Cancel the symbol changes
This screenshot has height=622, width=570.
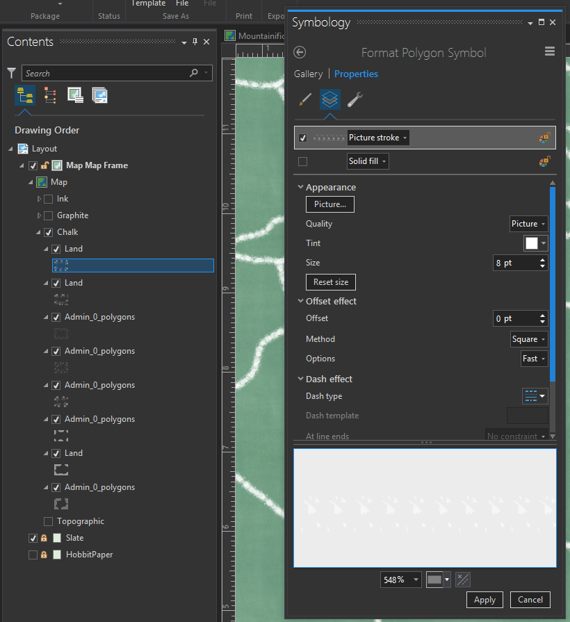(x=530, y=599)
